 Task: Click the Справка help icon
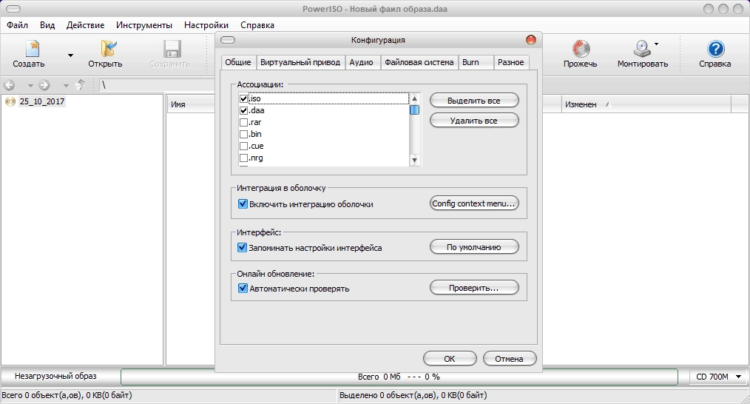click(x=715, y=48)
